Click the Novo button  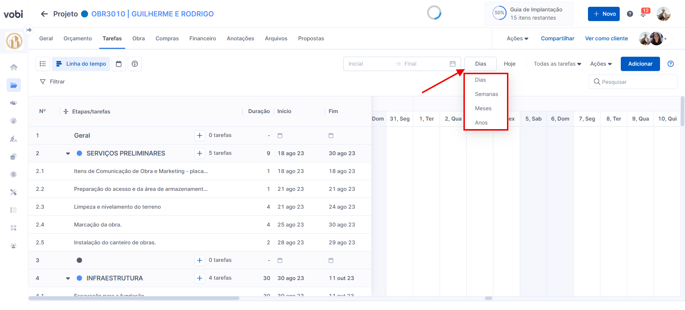604,14
